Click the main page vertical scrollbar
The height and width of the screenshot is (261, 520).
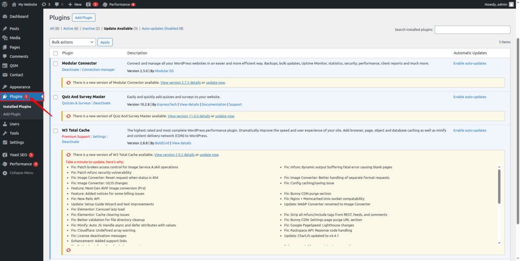517,131
